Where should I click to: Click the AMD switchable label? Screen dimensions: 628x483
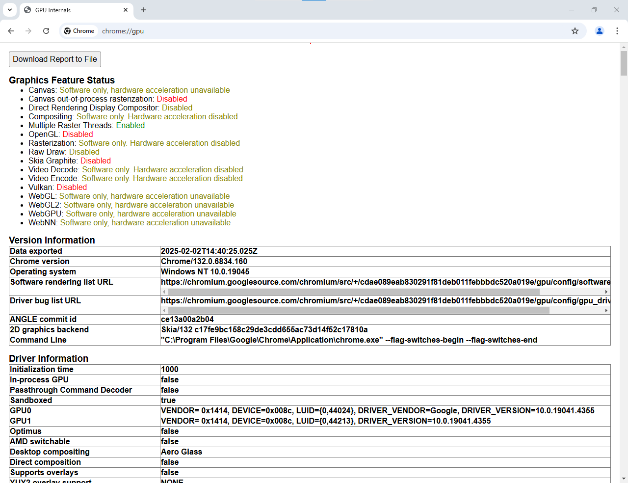[x=40, y=442]
